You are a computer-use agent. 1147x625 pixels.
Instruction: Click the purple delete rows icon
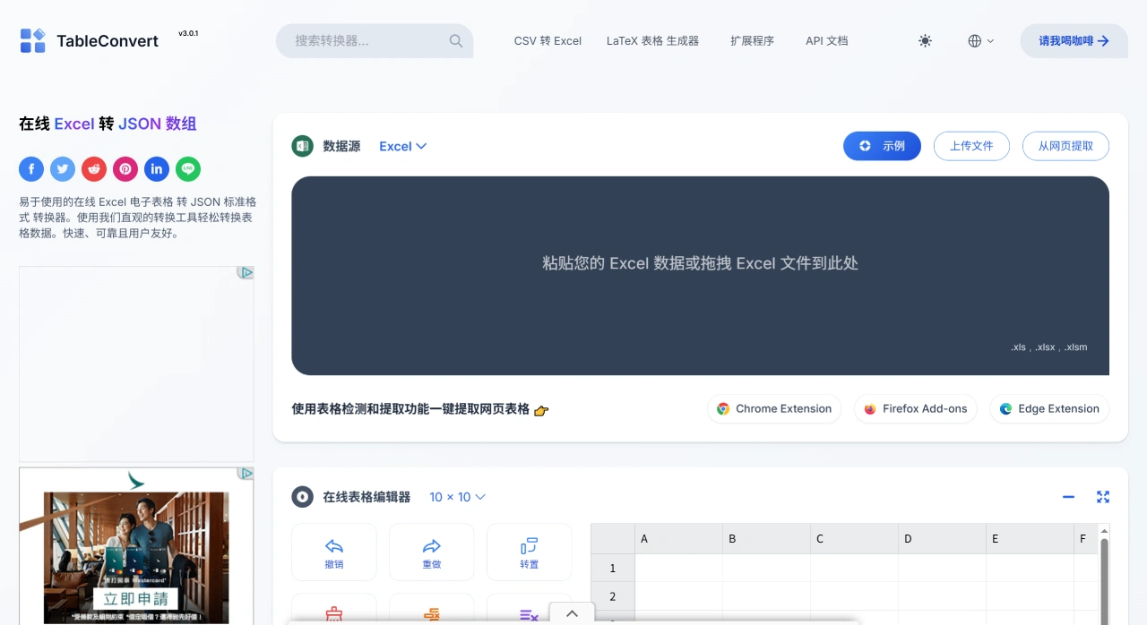click(527, 613)
